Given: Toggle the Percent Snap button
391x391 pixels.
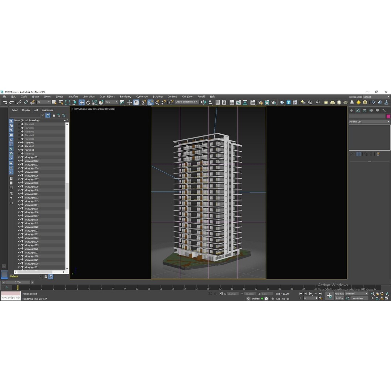Looking at the screenshot, I should (x=157, y=102).
